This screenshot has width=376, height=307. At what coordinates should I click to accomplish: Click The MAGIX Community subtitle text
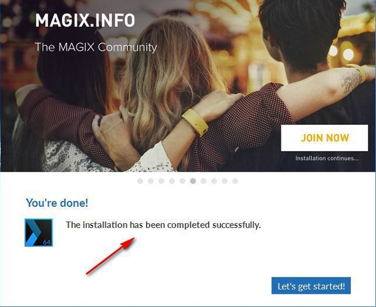point(96,47)
